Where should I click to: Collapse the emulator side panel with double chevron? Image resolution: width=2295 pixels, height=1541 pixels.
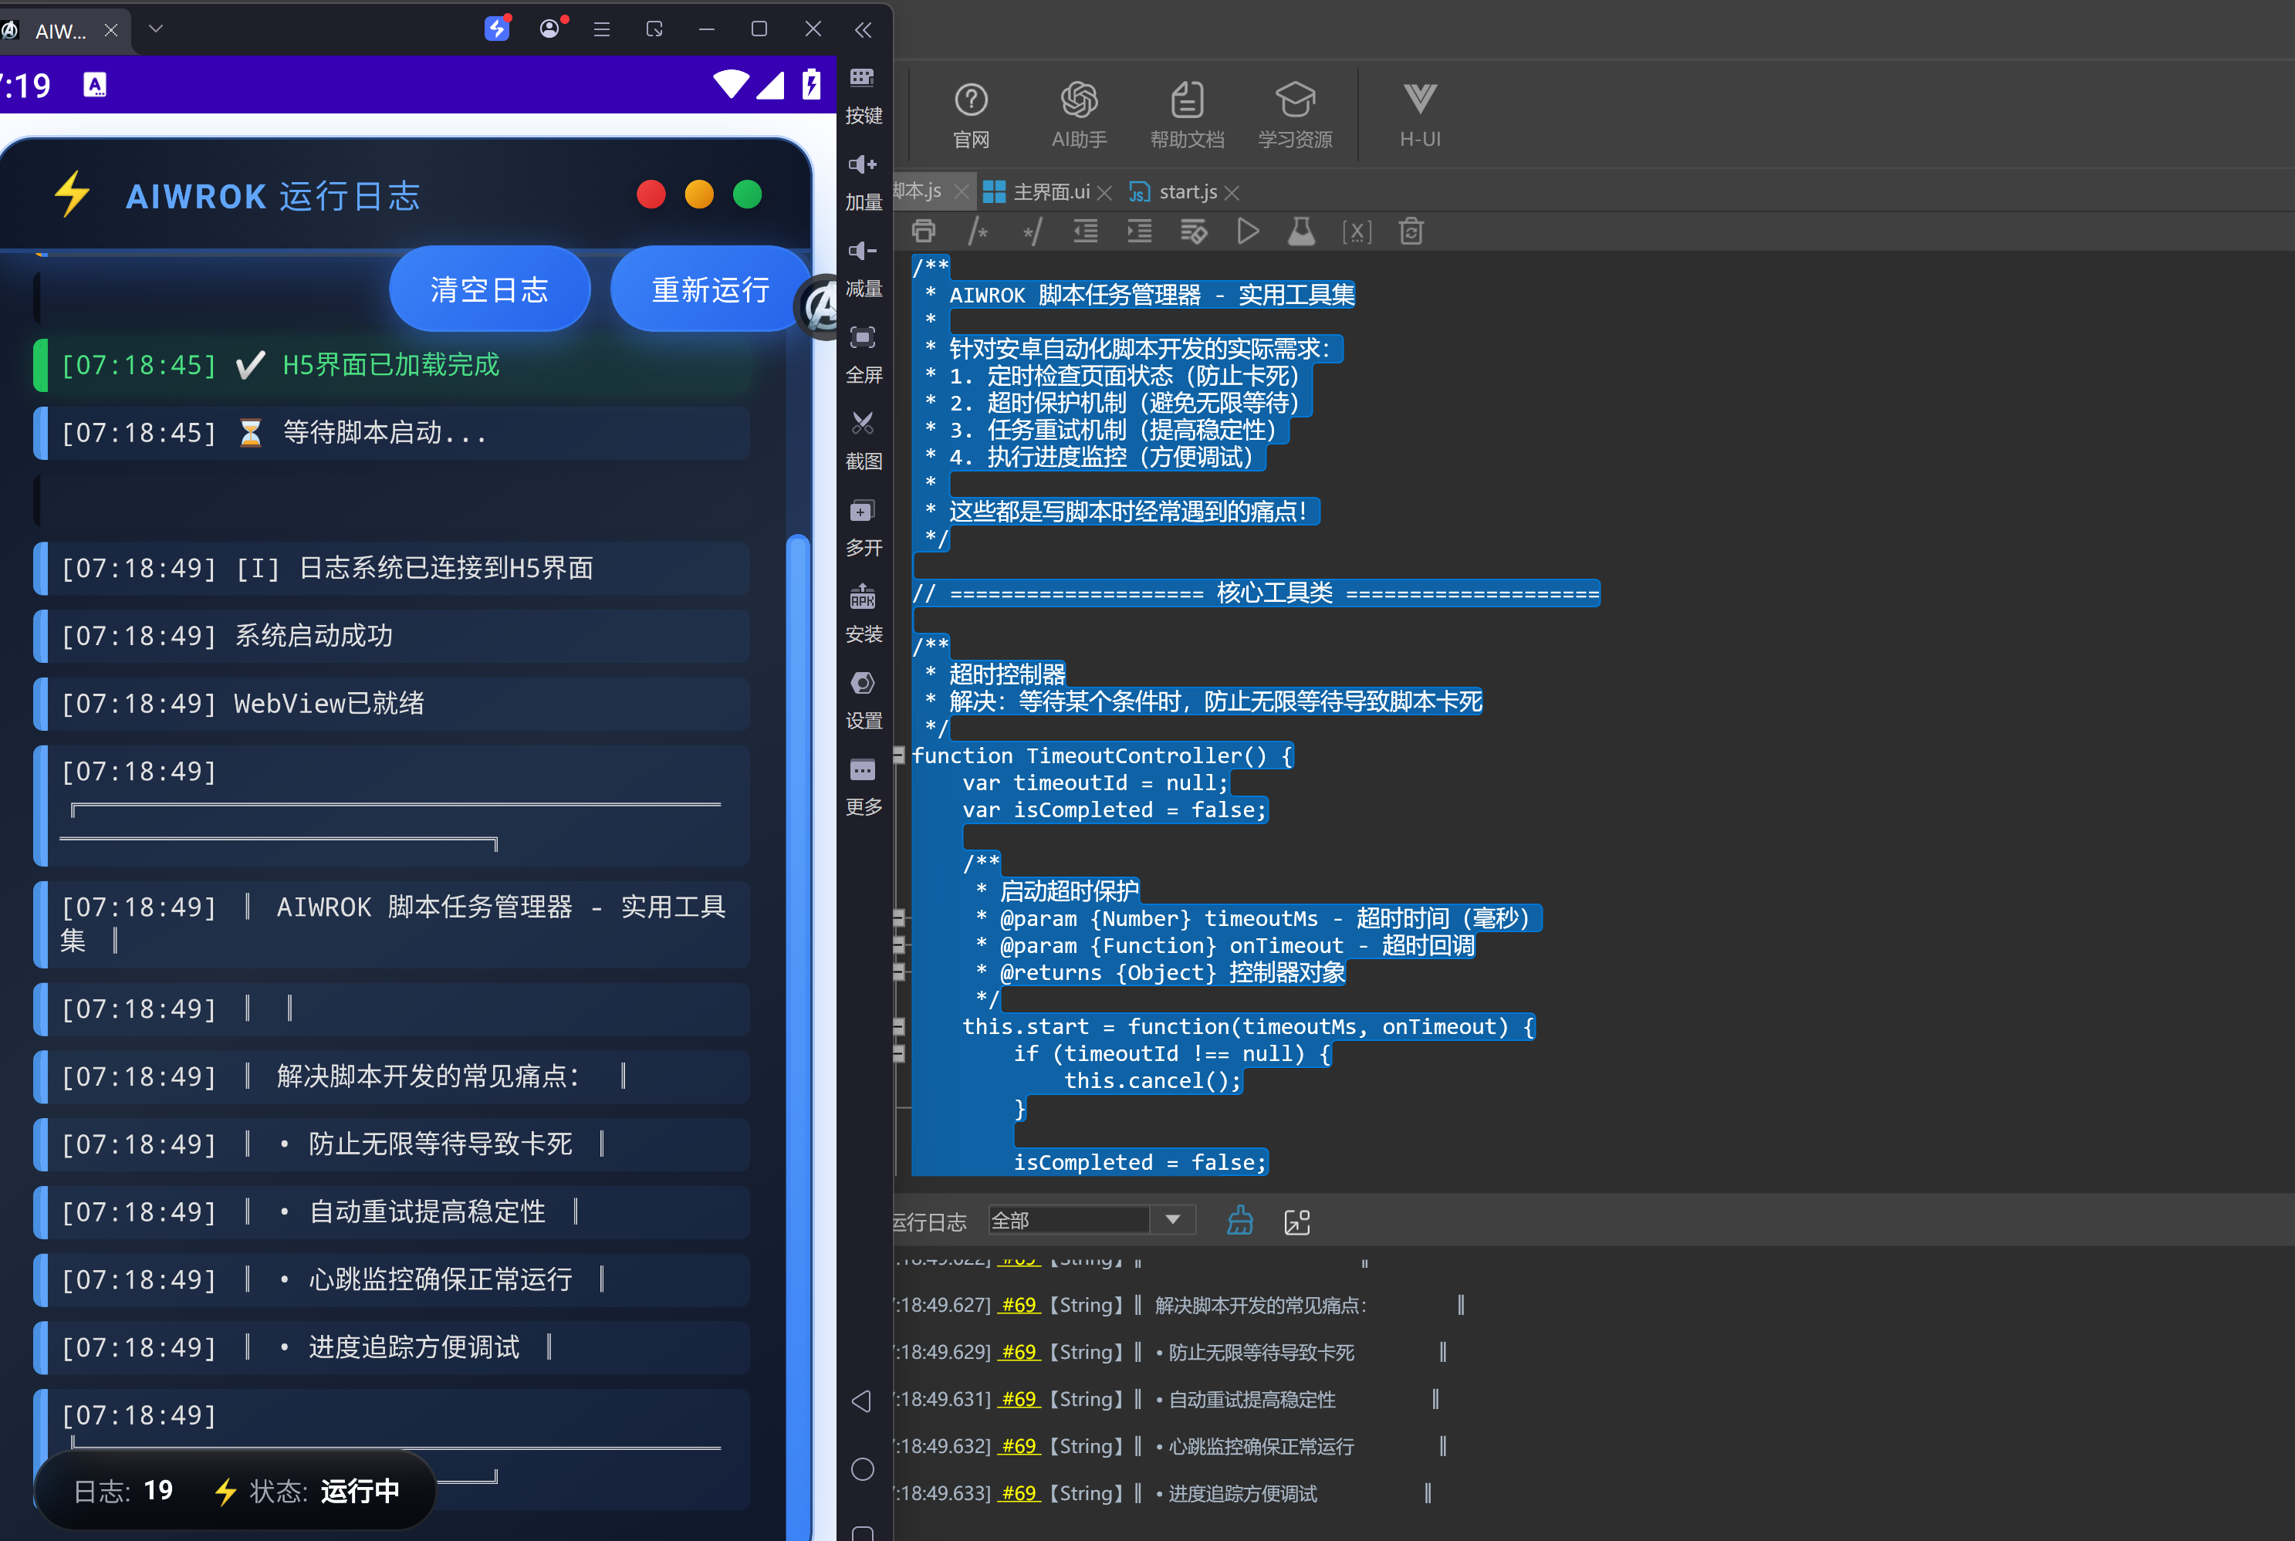863,29
